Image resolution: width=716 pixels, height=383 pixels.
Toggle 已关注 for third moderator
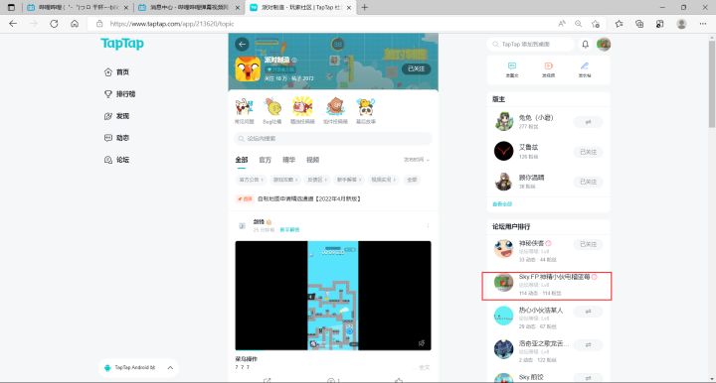588,182
